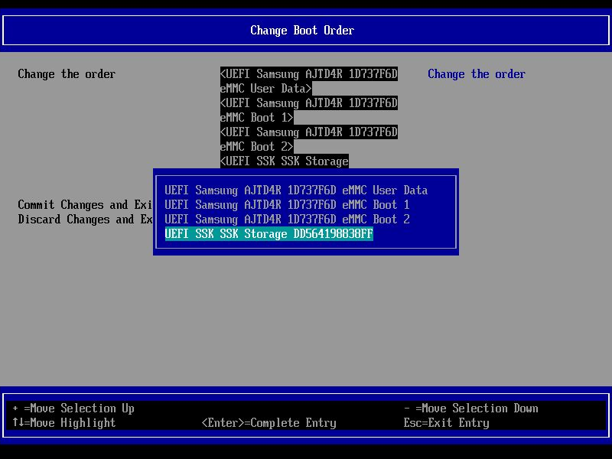Click the Esc Exit Entry hint
Viewport: 612px width, 459px height.
tap(447, 422)
